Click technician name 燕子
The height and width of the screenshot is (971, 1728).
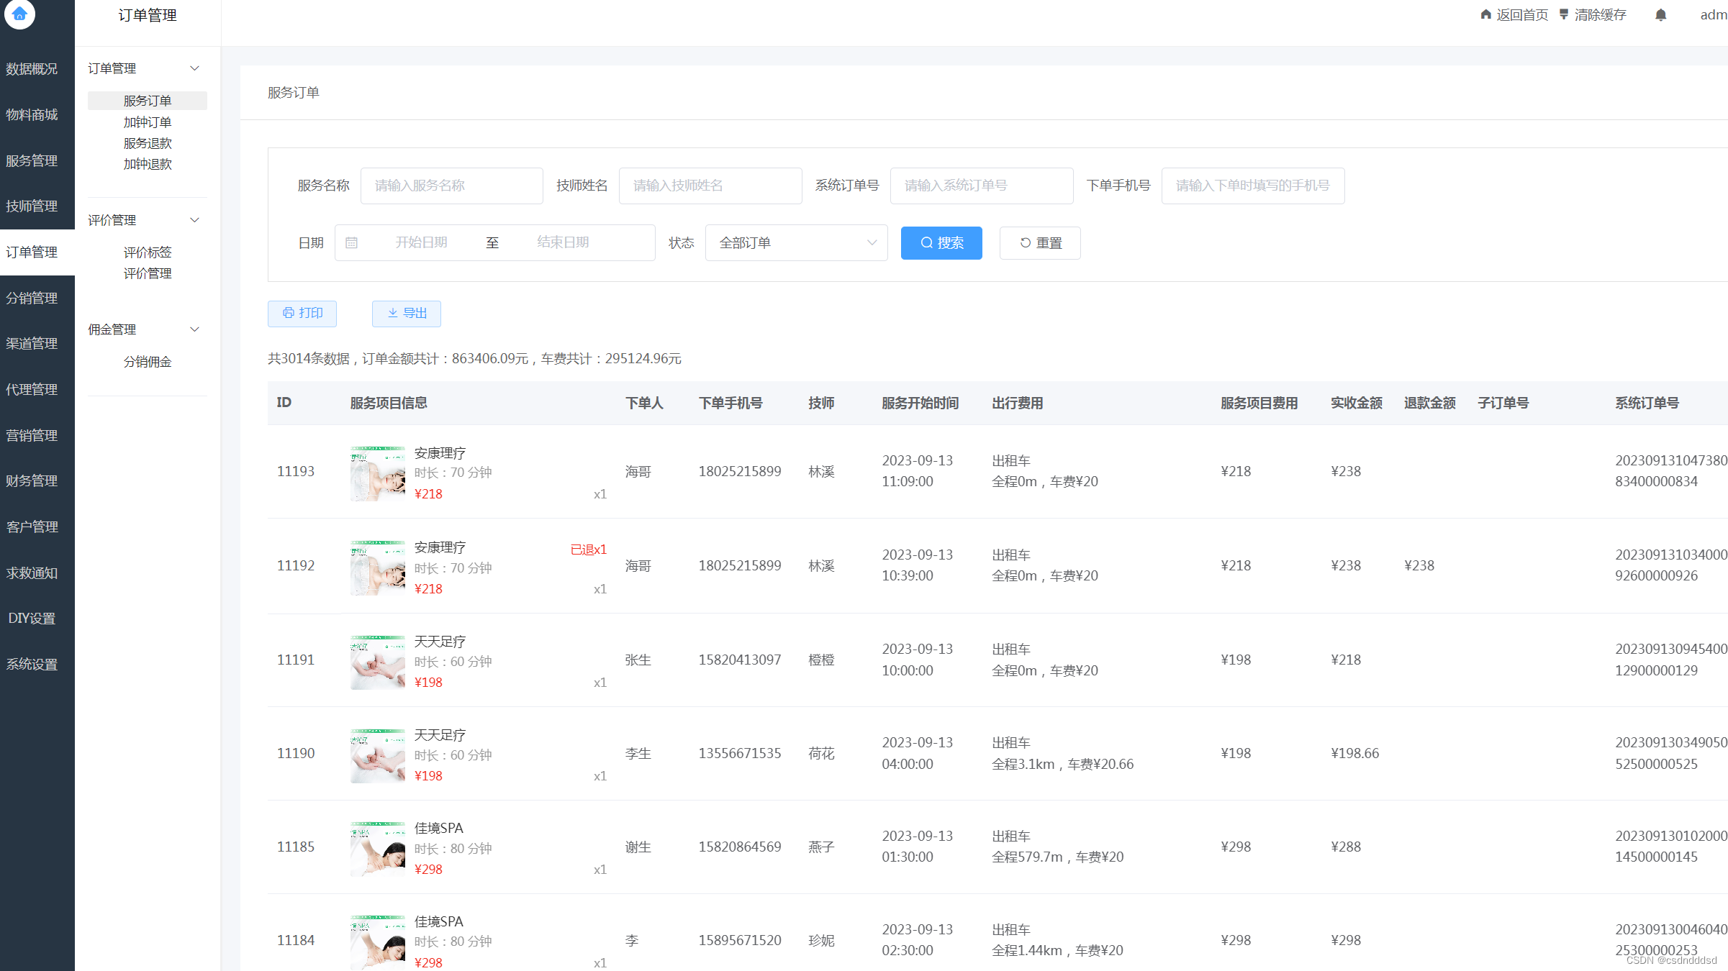pos(821,847)
